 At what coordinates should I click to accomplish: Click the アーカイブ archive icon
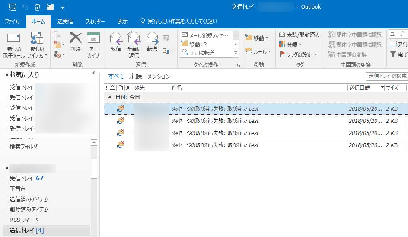(93, 39)
